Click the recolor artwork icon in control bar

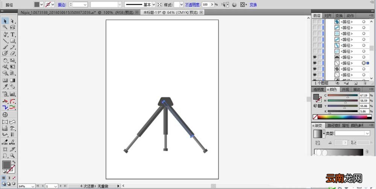[x=234, y=5]
